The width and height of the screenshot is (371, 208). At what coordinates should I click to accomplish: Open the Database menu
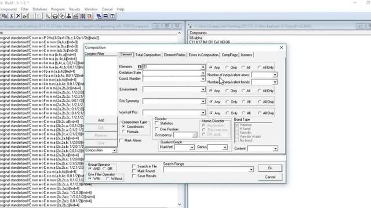point(40,9)
